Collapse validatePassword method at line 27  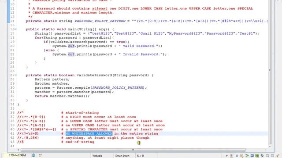(x=16, y=75)
